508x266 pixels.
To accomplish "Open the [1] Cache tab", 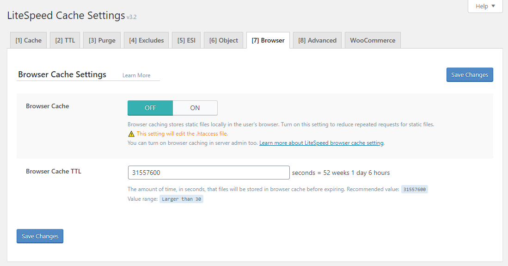I will 29,41.
